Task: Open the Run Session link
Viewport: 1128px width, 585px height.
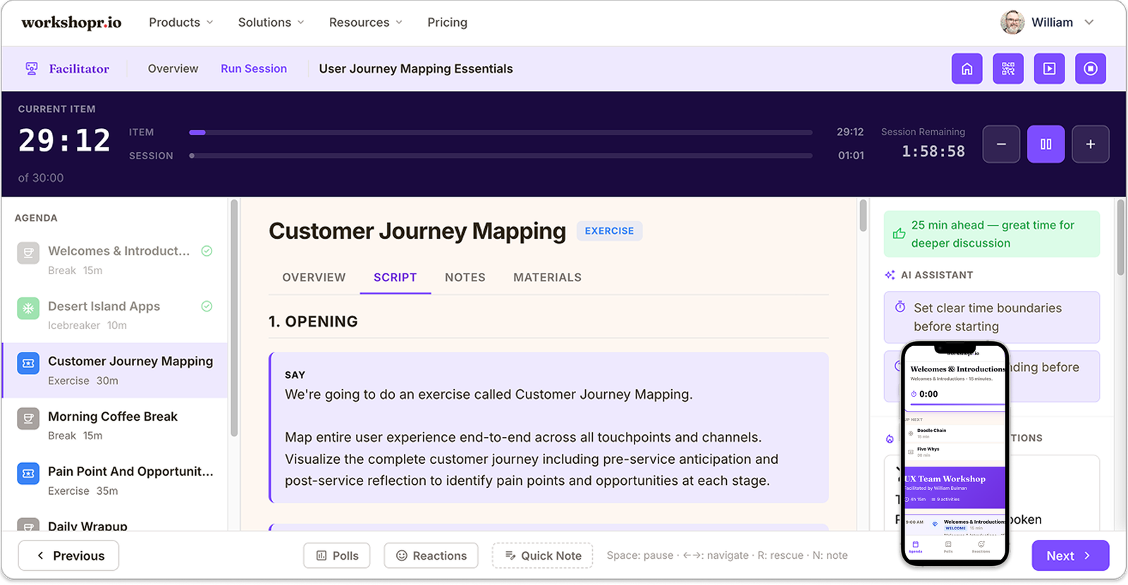Action: (254, 69)
